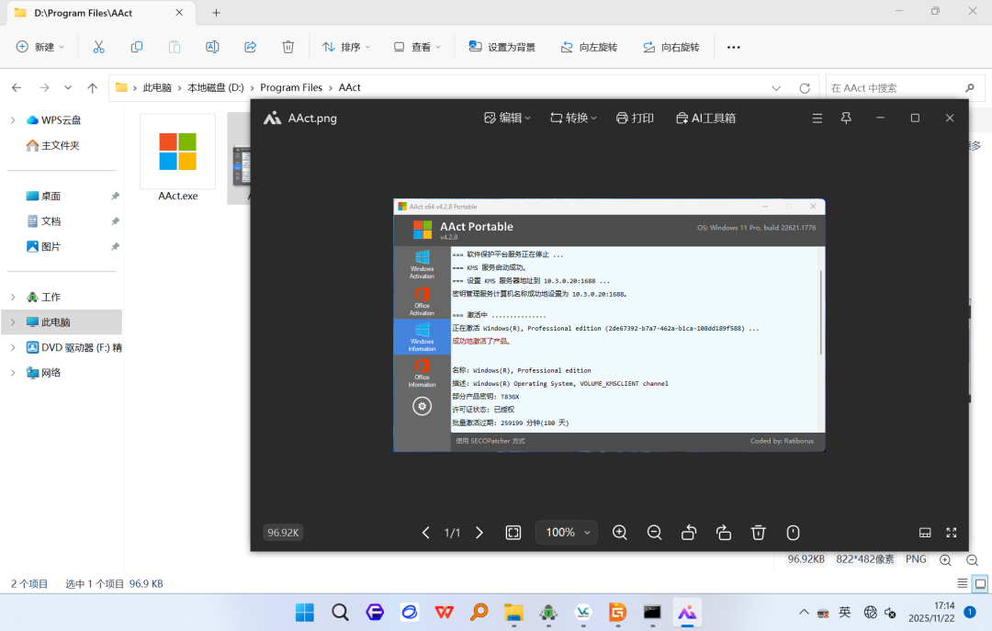Select the AAct.exe file thumbnail

[x=178, y=158]
